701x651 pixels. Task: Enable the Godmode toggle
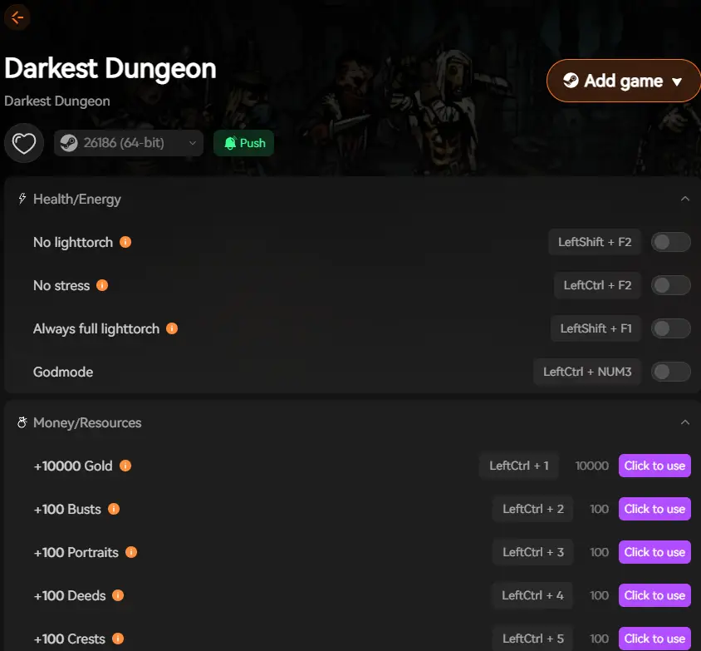click(670, 372)
